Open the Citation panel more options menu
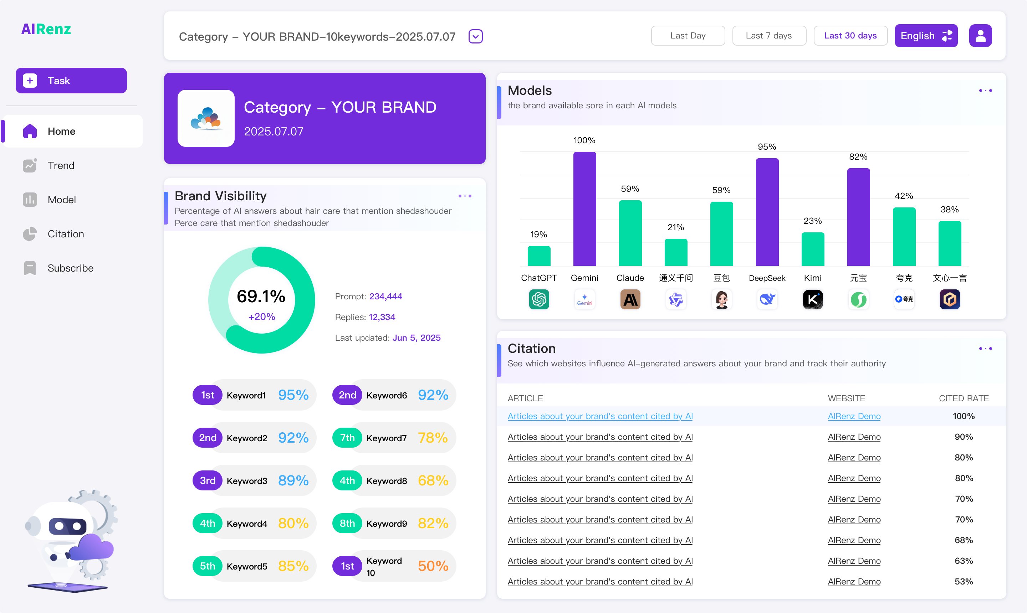 985,349
